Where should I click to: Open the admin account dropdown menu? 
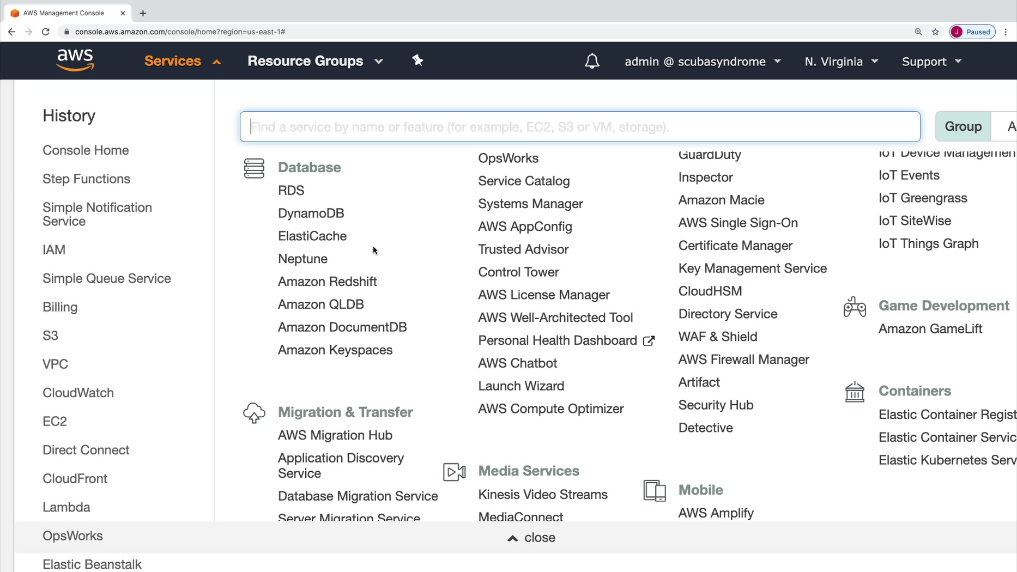click(x=703, y=62)
